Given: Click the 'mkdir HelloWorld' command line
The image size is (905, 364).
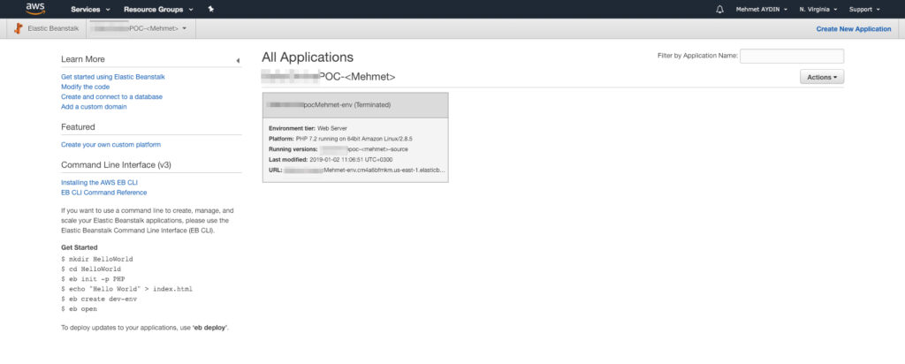Looking at the screenshot, I should 97,259.
